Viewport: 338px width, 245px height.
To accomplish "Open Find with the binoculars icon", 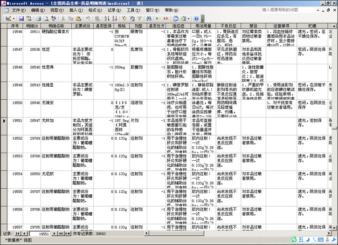I will pos(149,19).
